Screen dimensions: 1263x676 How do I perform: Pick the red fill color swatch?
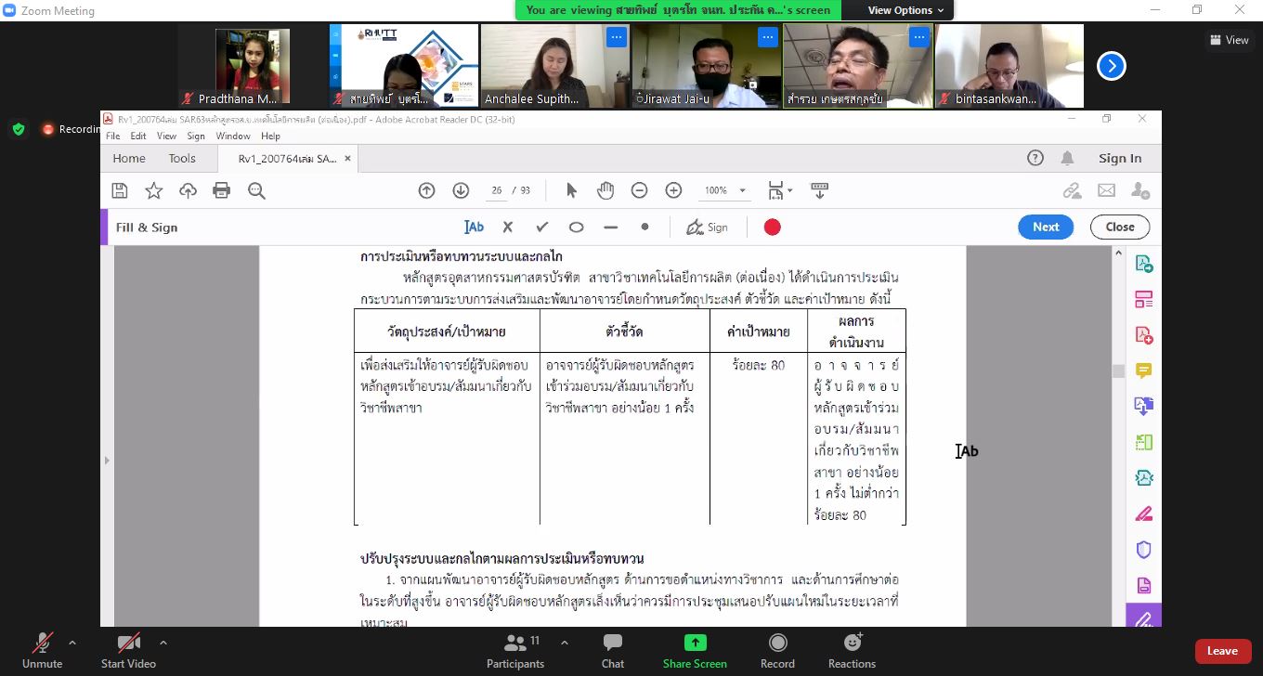(772, 227)
